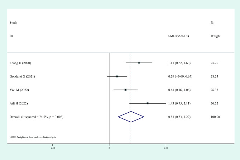Screen dimensions: 240x160
Task: Click the Zhang H (2020) study label
Action: click(20, 63)
